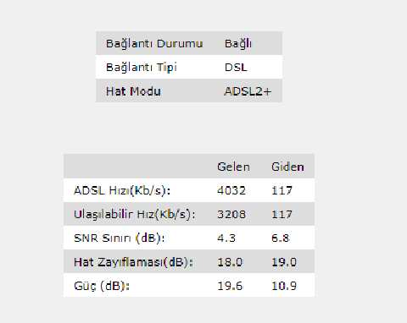Click the ADSL Hızı(Kb/s) row label
407x323 pixels.
click(122, 191)
